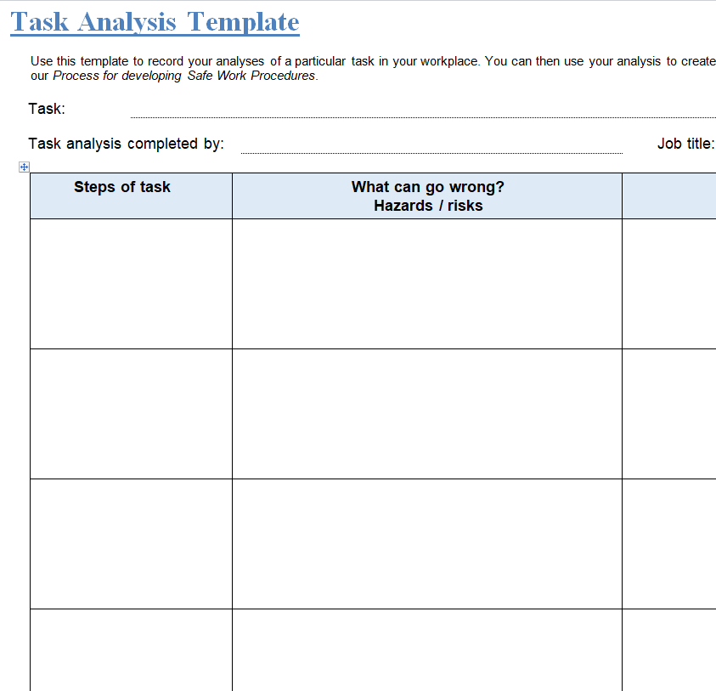Click fourth row Steps of task cell

pos(131,650)
